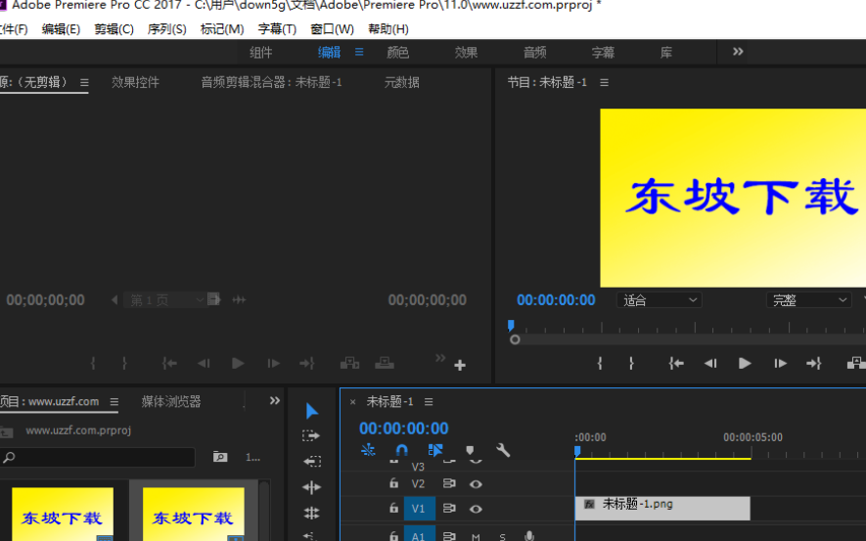Step forward one frame in Program monitor
This screenshot has height=541, width=866.
point(780,363)
